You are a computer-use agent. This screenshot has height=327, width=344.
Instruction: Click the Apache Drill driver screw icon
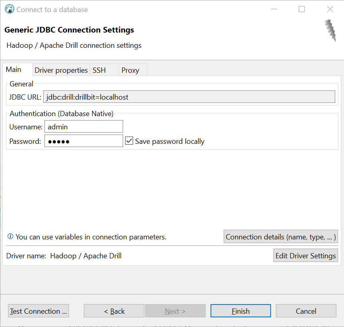pyautogui.click(x=330, y=32)
